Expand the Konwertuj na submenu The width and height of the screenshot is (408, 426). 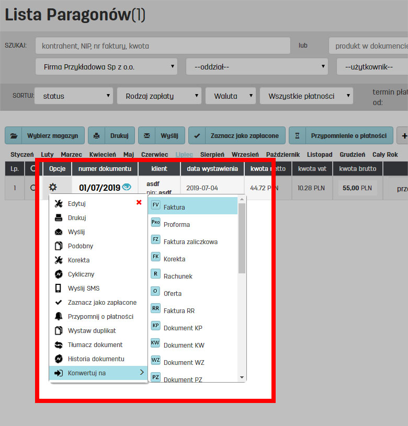[98, 373]
